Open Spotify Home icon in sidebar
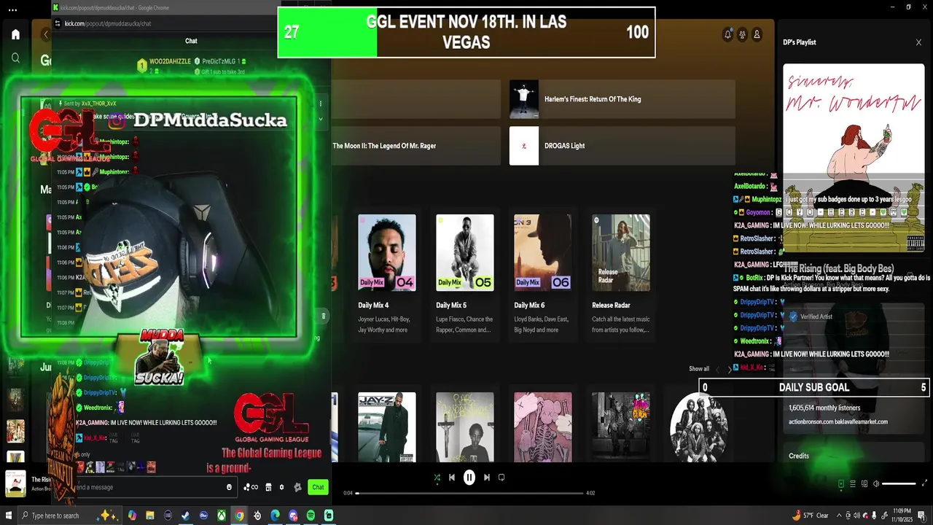The width and height of the screenshot is (933, 525). tap(15, 34)
